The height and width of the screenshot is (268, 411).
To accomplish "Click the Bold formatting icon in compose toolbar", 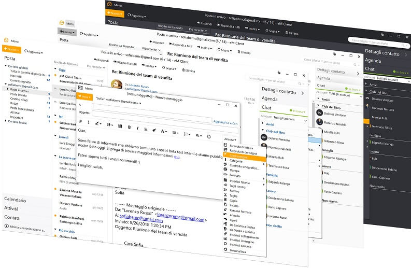I will (x=129, y=127).
